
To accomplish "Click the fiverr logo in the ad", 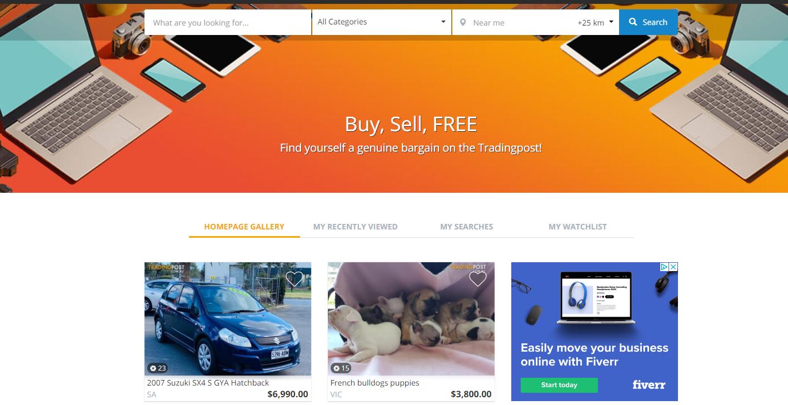I will 649,384.
